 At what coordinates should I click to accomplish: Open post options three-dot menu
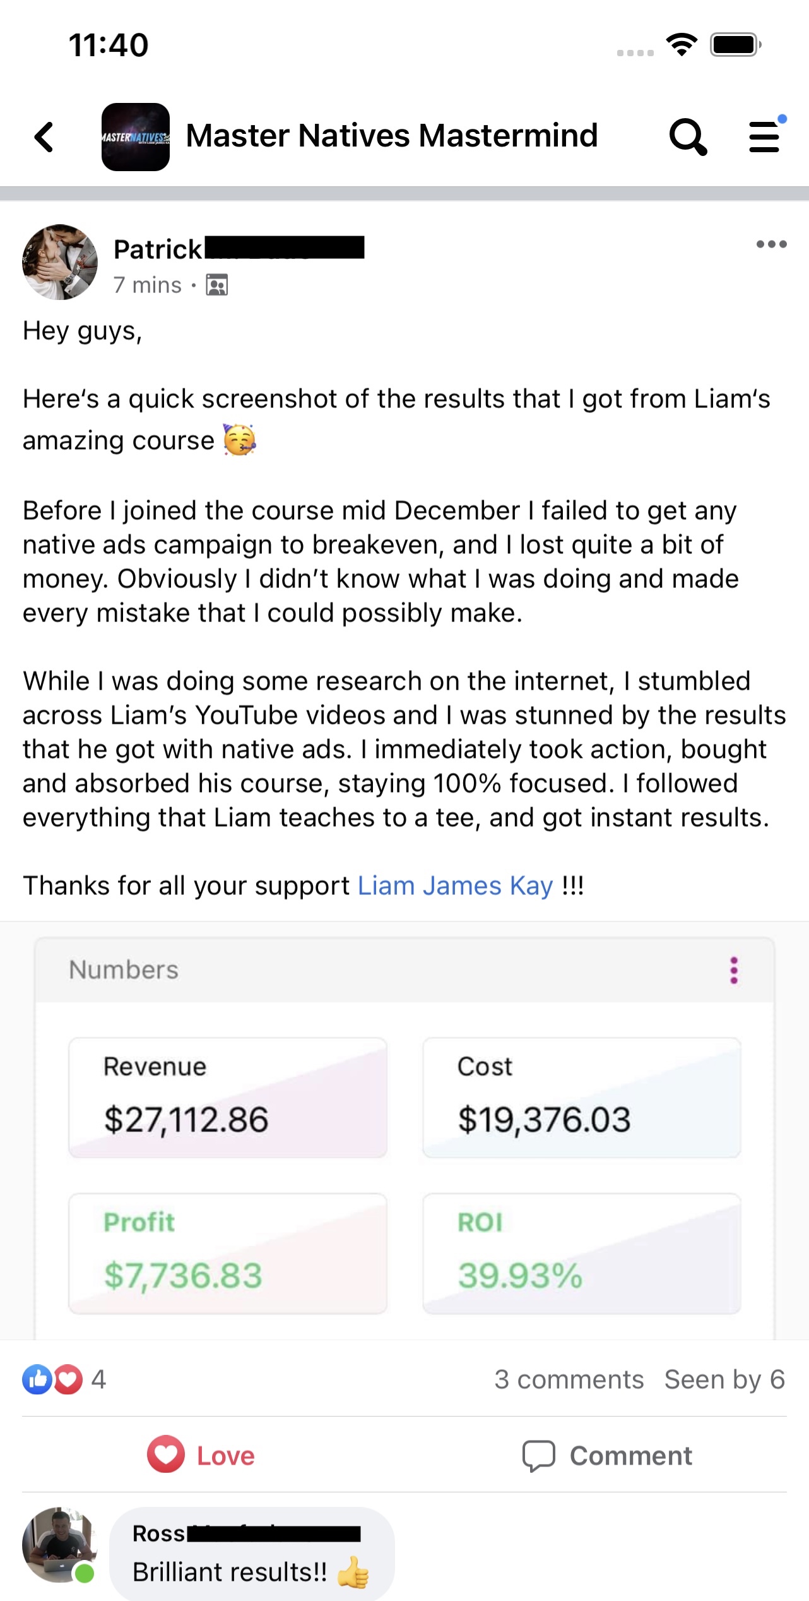pyautogui.click(x=771, y=244)
